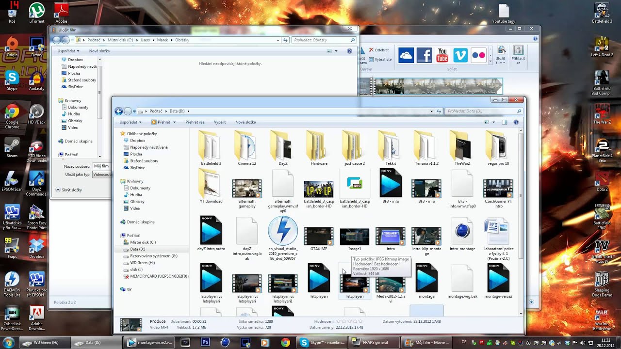This screenshot has width=621, height=349.
Task: Click the Název souboru field Můj film
Action: click(x=101, y=166)
